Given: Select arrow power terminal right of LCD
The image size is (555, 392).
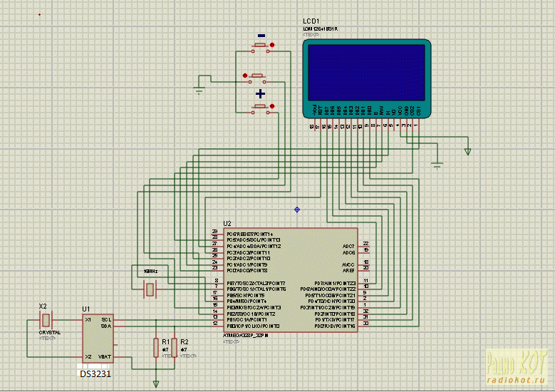Looking at the screenshot, I should click(468, 152).
